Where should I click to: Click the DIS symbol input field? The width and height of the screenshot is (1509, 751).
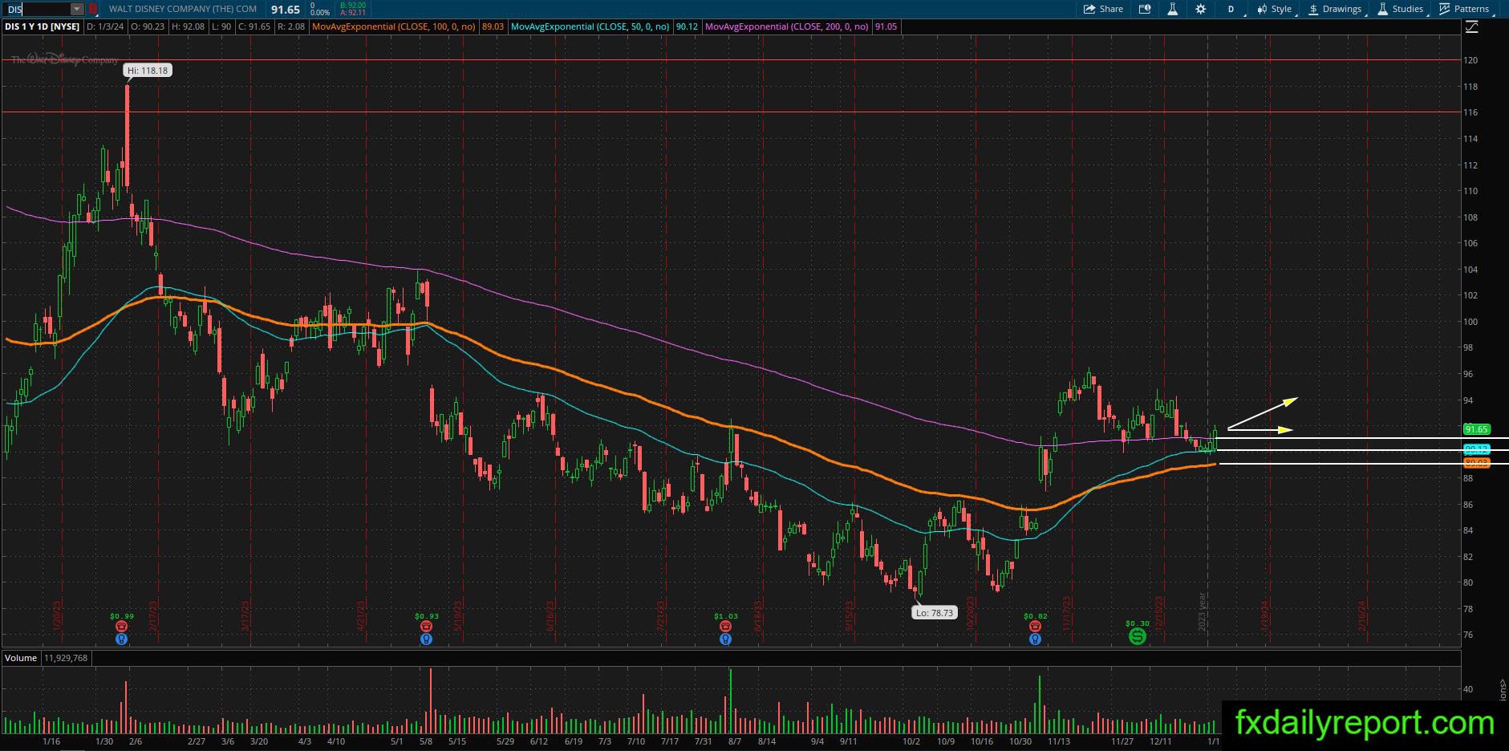pyautogui.click(x=37, y=9)
